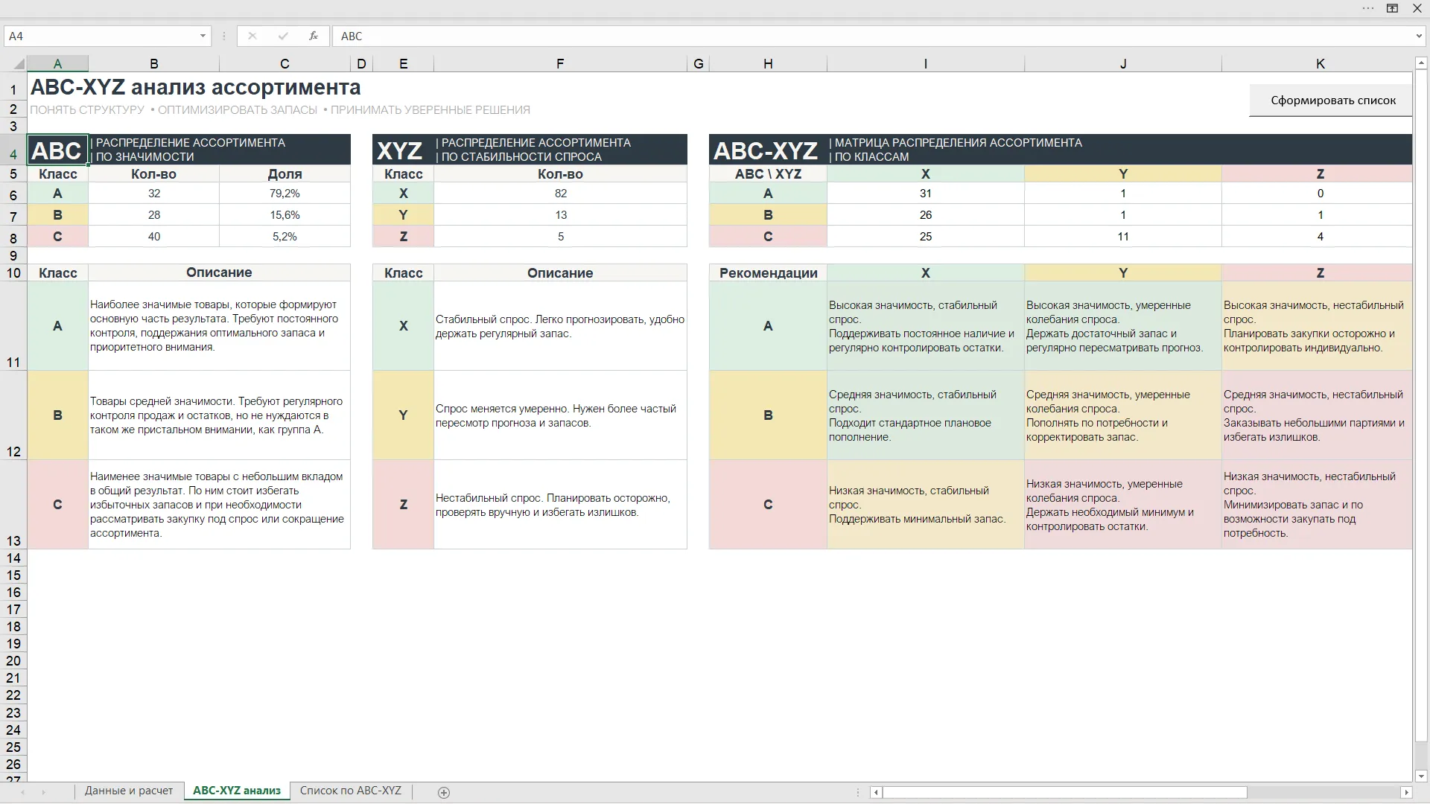This screenshot has width=1430, height=804.
Task: Add a new sheet with plus icon
Action: pos(444,793)
